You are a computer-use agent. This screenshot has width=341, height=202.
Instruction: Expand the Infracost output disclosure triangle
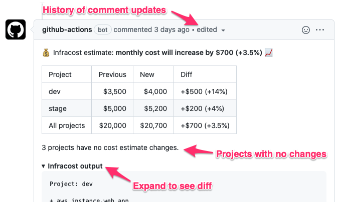tap(44, 166)
